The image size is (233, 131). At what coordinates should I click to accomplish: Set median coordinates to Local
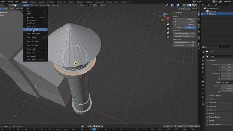(x=190, y=28)
